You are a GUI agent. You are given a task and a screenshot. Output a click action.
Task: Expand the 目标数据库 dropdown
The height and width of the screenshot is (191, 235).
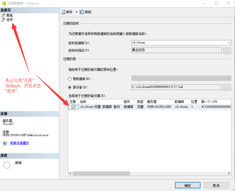229,43
